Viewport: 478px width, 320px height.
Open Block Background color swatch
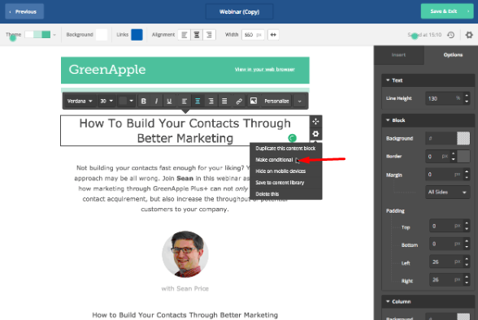point(463,138)
